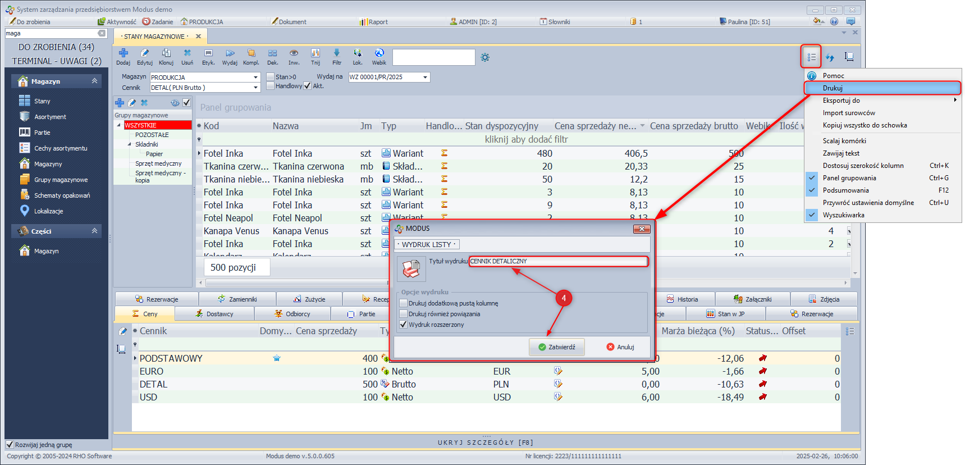Switch to the Dostawcy tab
The image size is (965, 465).
click(x=214, y=314)
